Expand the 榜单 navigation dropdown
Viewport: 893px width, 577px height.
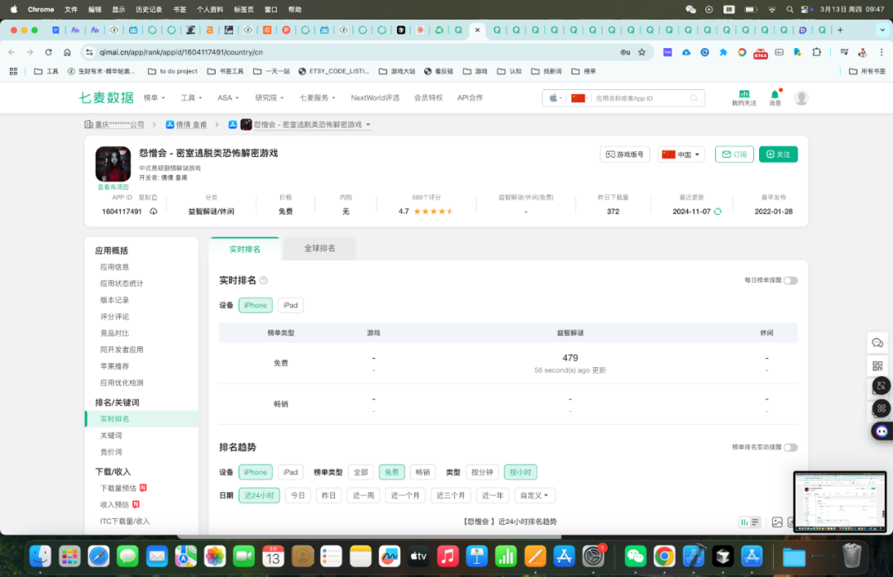point(154,98)
